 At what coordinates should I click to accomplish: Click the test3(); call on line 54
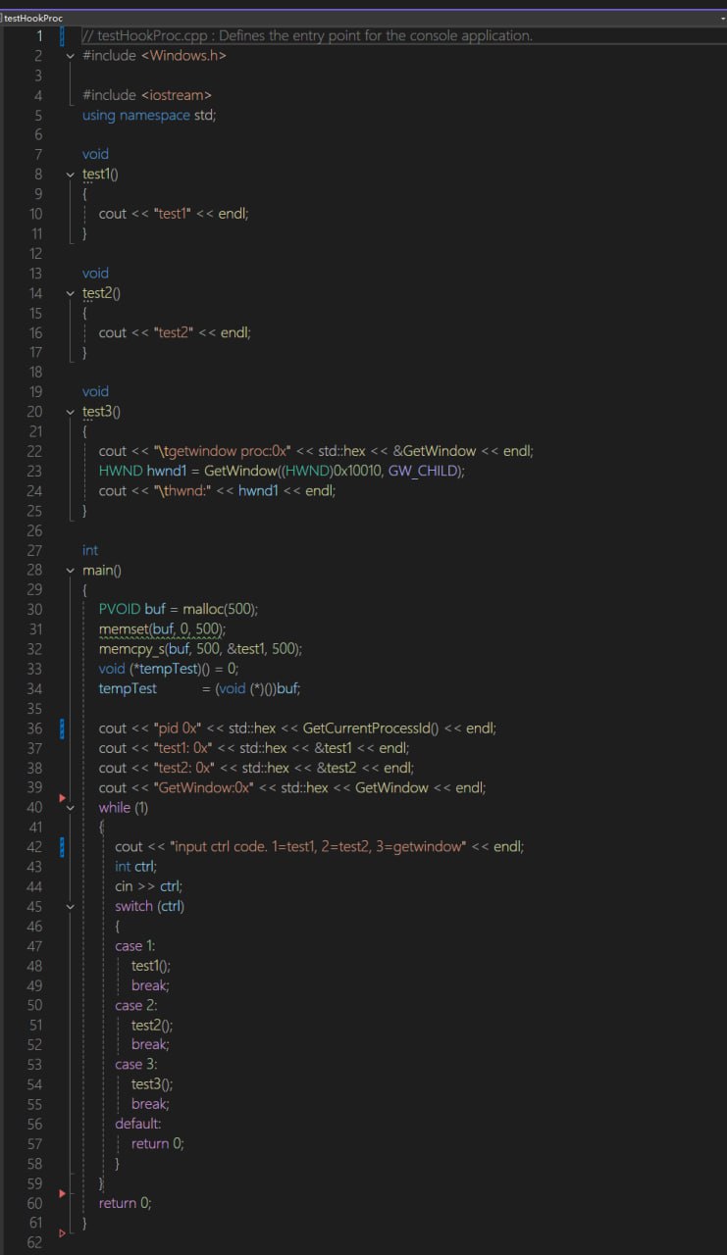tap(152, 1084)
